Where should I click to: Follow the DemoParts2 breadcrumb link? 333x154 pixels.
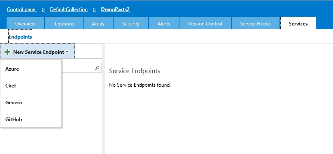[x=115, y=9]
